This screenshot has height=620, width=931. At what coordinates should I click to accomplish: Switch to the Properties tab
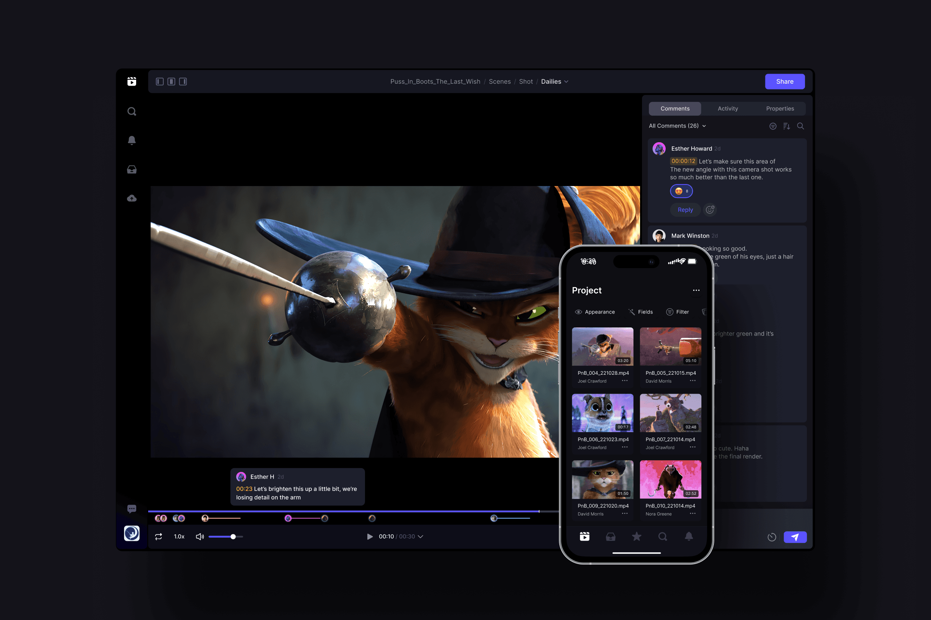coord(780,108)
